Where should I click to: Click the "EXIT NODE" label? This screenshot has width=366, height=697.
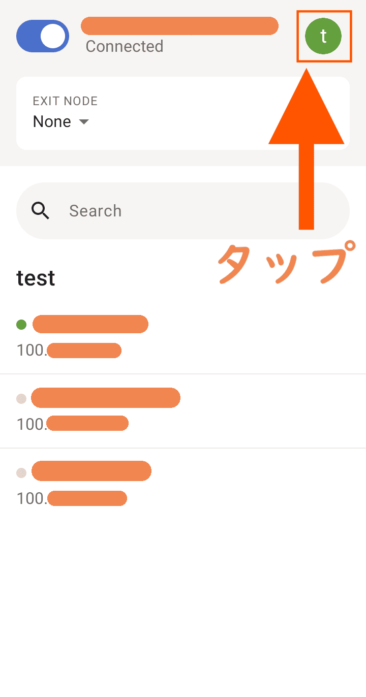pos(65,101)
